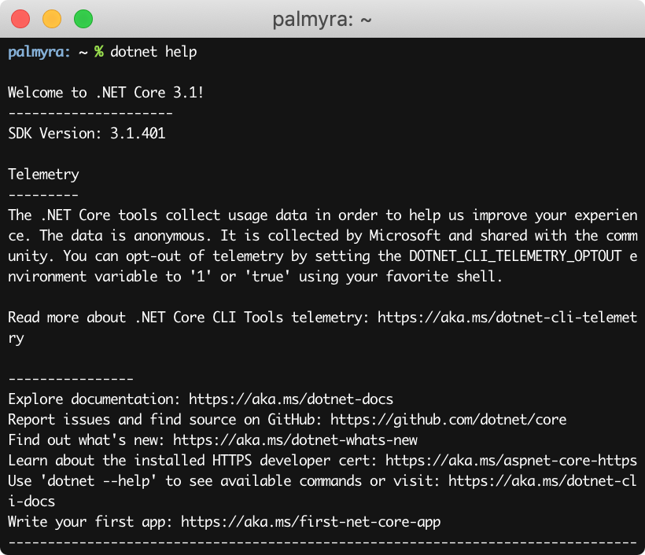Open the aka.ms/first-net-core-app link
Viewport: 645px width, 555px height.
coord(311,522)
